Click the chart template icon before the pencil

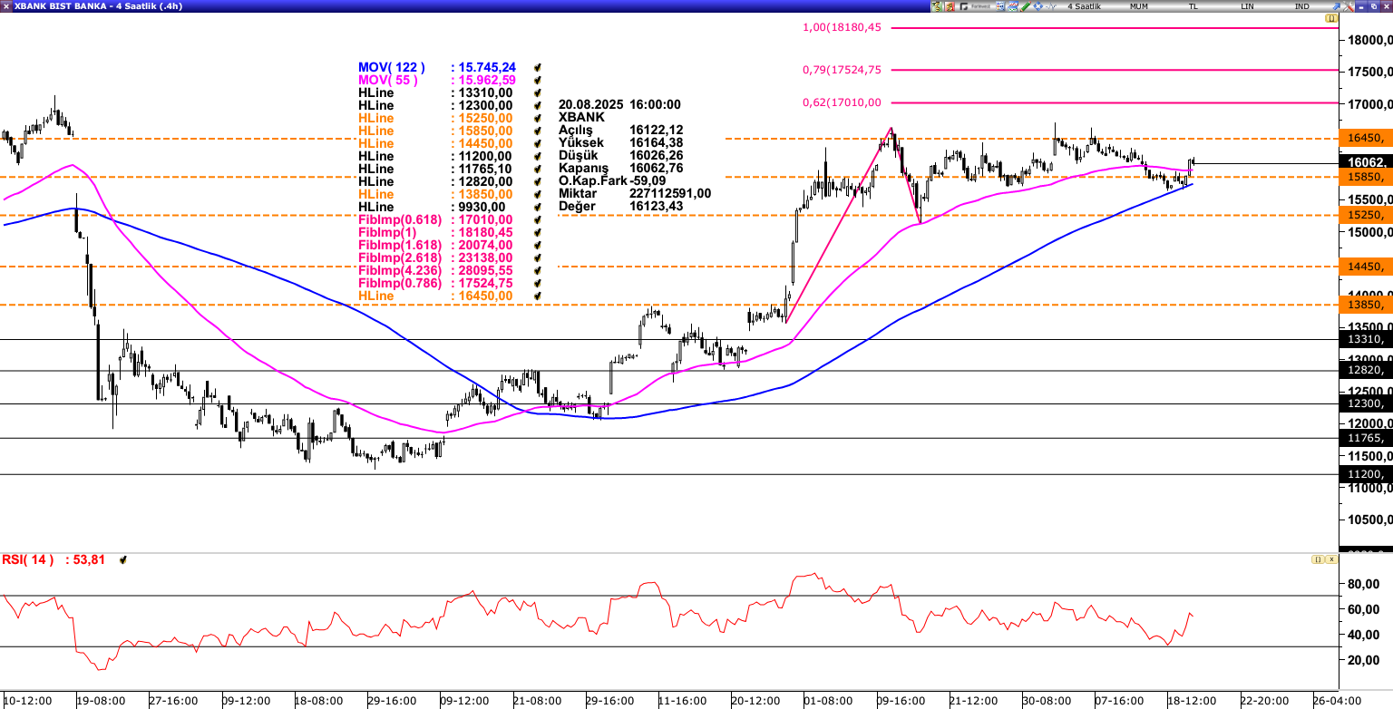[x=1013, y=6]
